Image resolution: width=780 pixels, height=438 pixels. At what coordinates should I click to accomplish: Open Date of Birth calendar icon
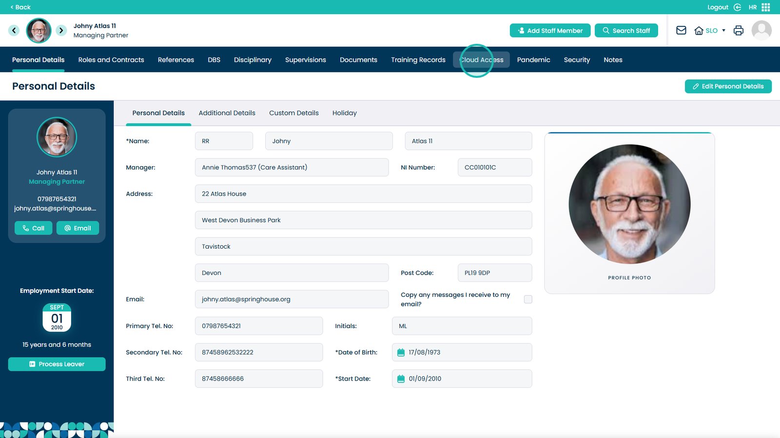[x=401, y=352]
